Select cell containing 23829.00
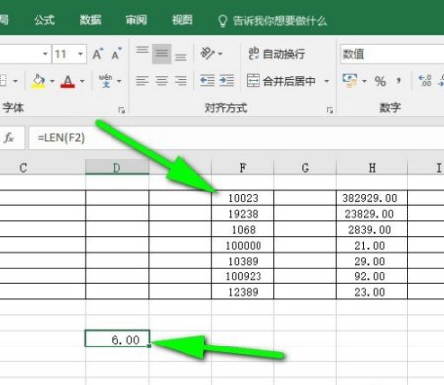The height and width of the screenshot is (385, 444). pyautogui.click(x=372, y=214)
